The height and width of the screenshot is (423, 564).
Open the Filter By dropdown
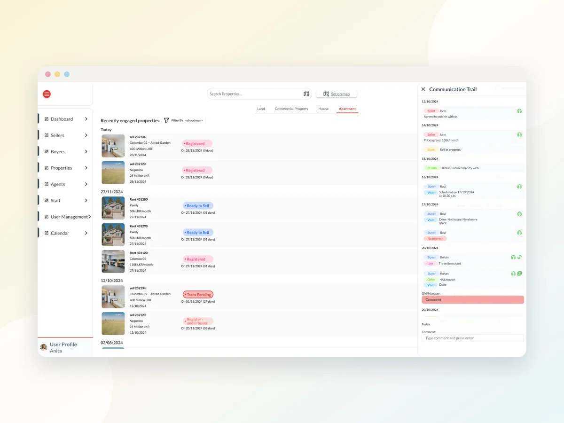tap(194, 120)
